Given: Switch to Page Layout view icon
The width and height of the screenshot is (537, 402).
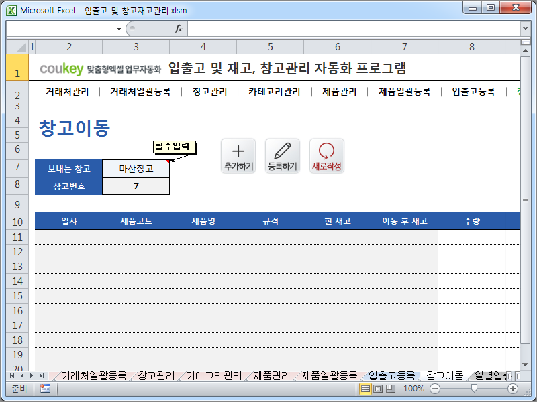Looking at the screenshot, I should click(378, 389).
